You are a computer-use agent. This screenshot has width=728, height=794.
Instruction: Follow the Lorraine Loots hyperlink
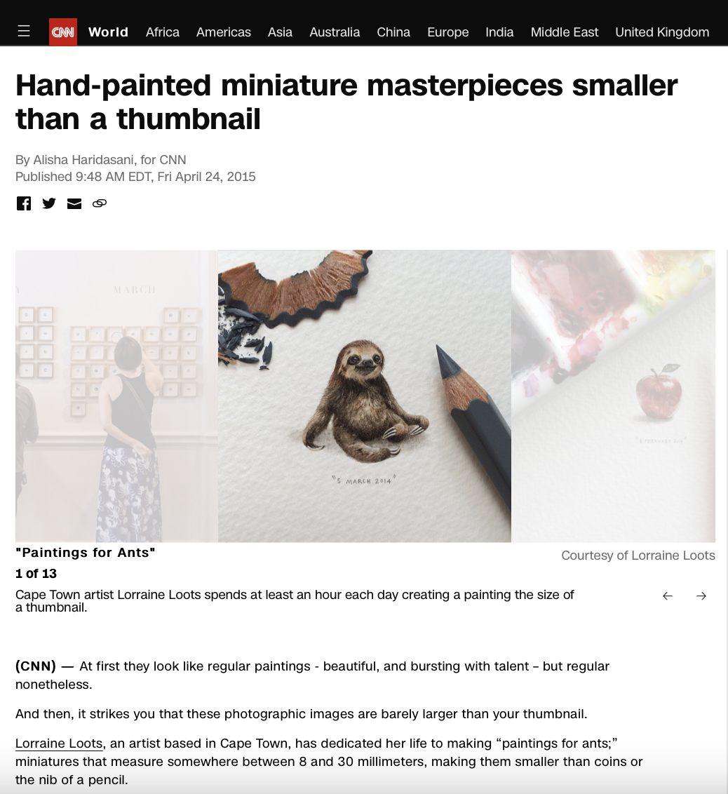[x=59, y=743]
